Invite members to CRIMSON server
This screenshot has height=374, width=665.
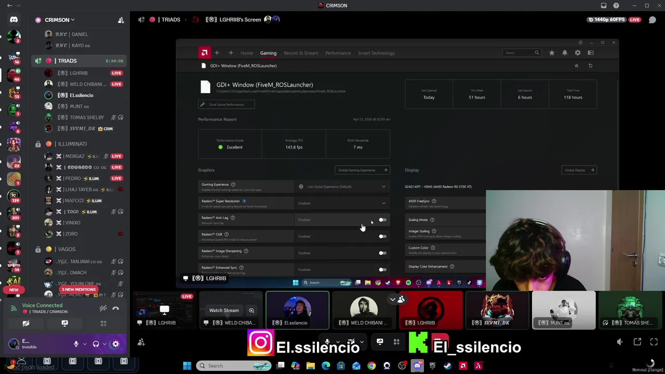point(121,20)
